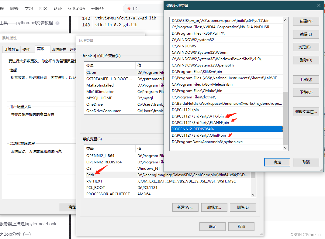Image resolution: width=325 pixels, height=239 pixels.
Task: Click 编辑(E) to edit selected entry
Action: click(x=306, y=34)
